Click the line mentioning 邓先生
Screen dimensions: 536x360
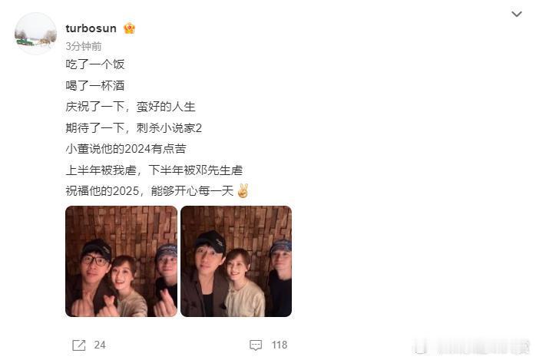(154, 170)
